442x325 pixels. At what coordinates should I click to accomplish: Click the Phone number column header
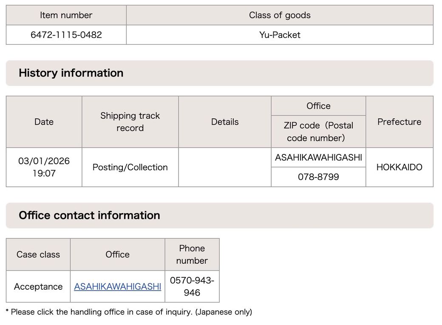click(192, 254)
